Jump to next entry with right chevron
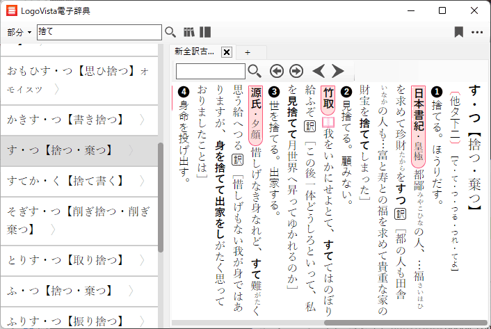Screen dimensions: 491x329 click(338, 71)
